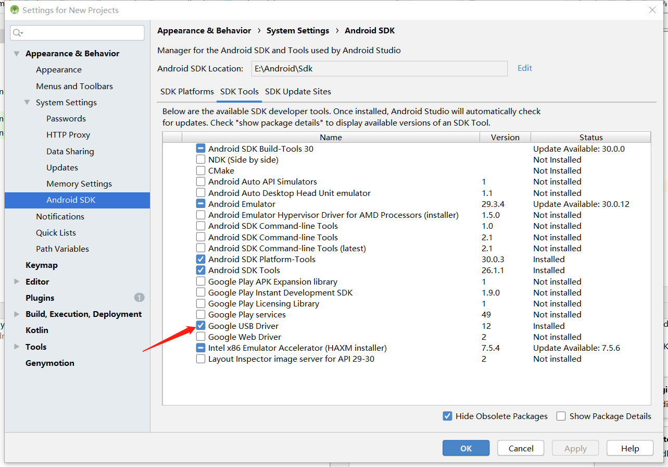668x467 pixels.
Task: Check Google Play APK Expansion library
Action: [x=200, y=281]
